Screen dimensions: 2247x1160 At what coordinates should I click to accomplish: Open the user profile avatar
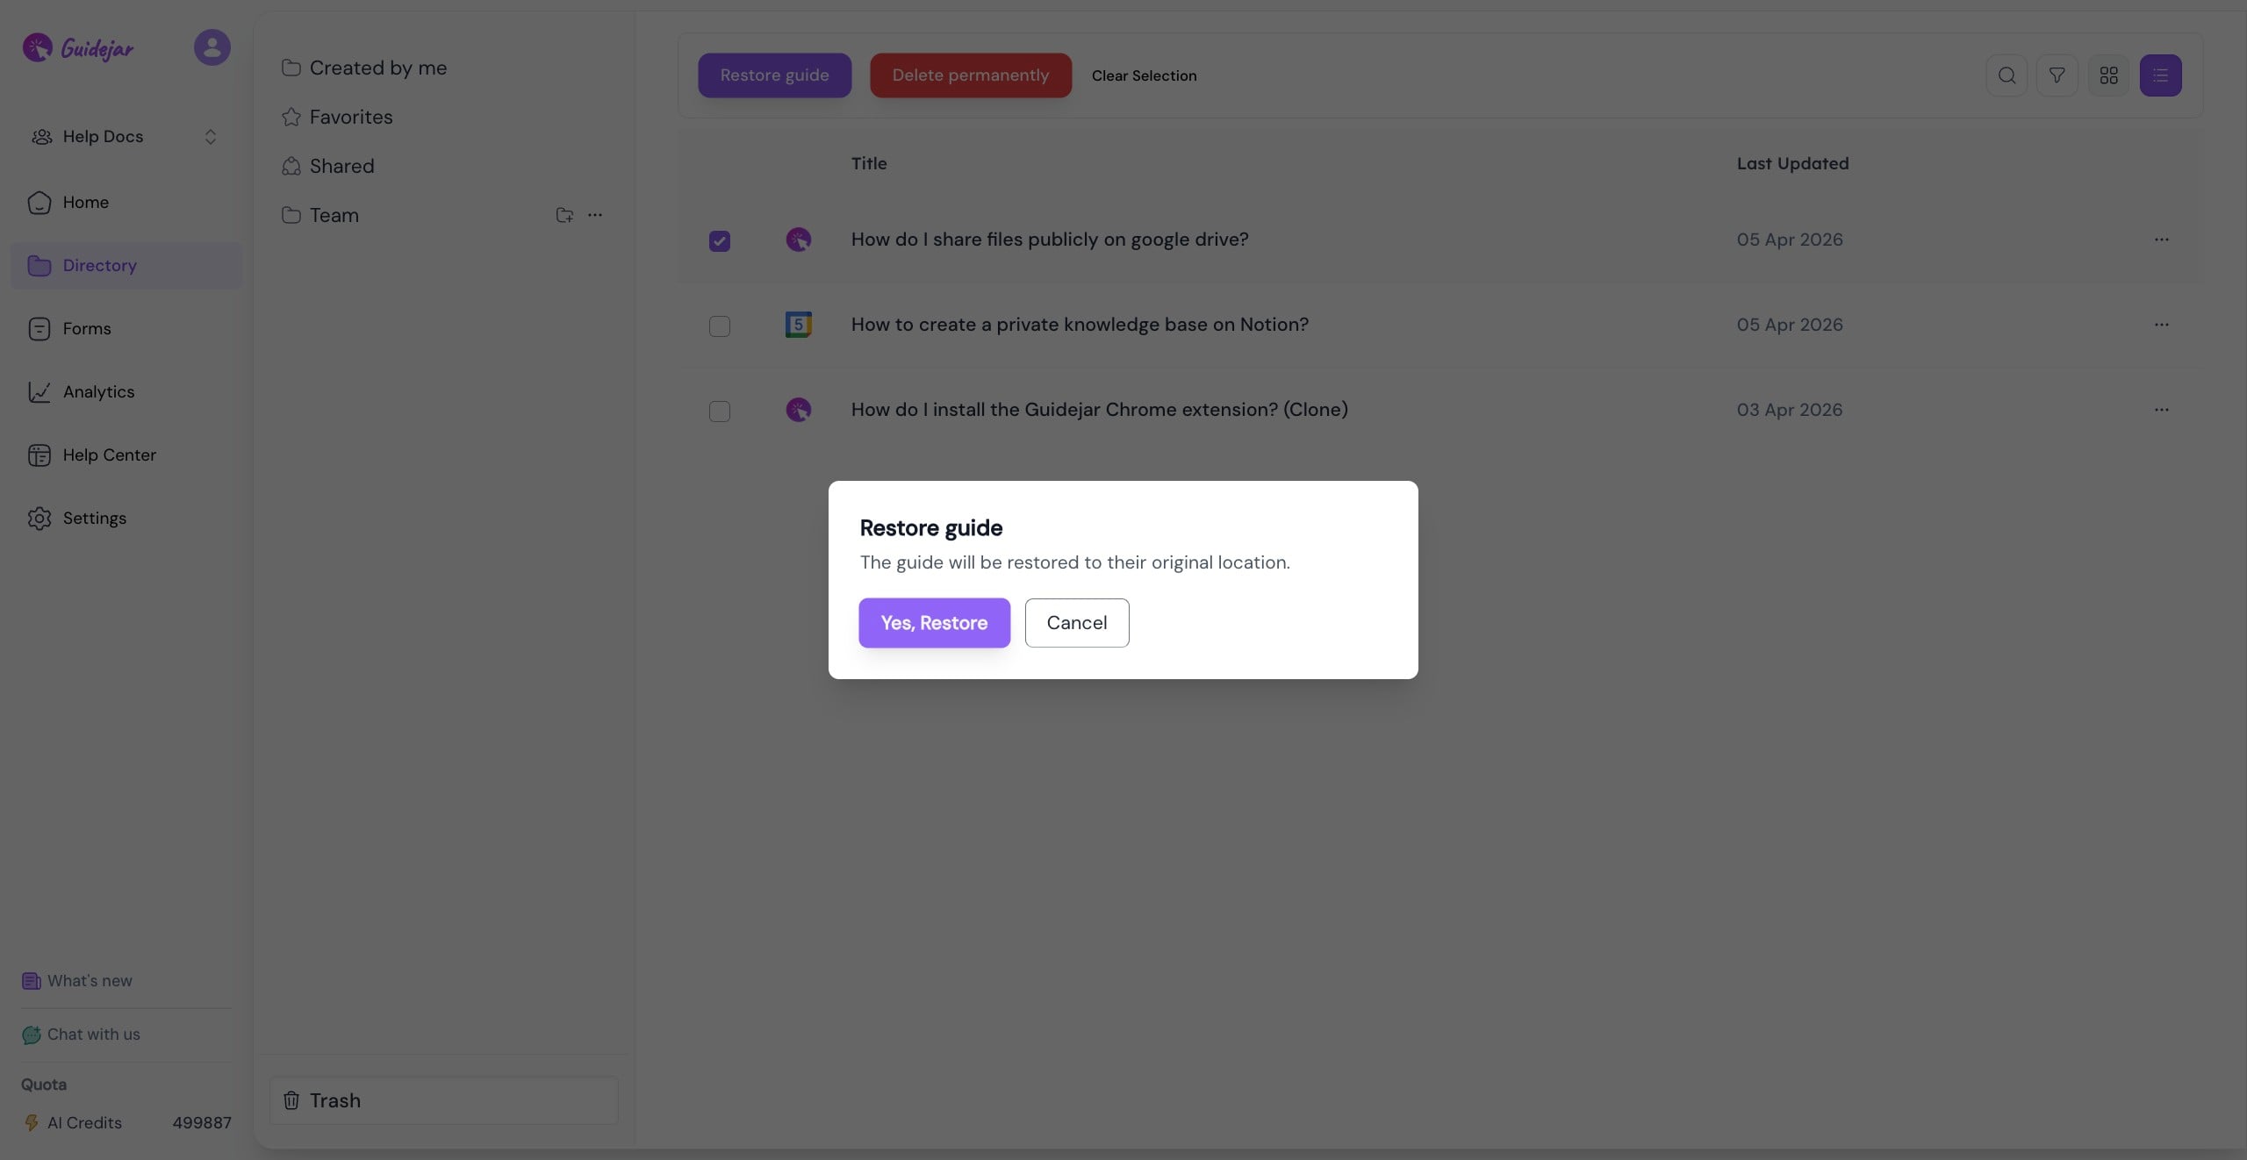(x=212, y=47)
